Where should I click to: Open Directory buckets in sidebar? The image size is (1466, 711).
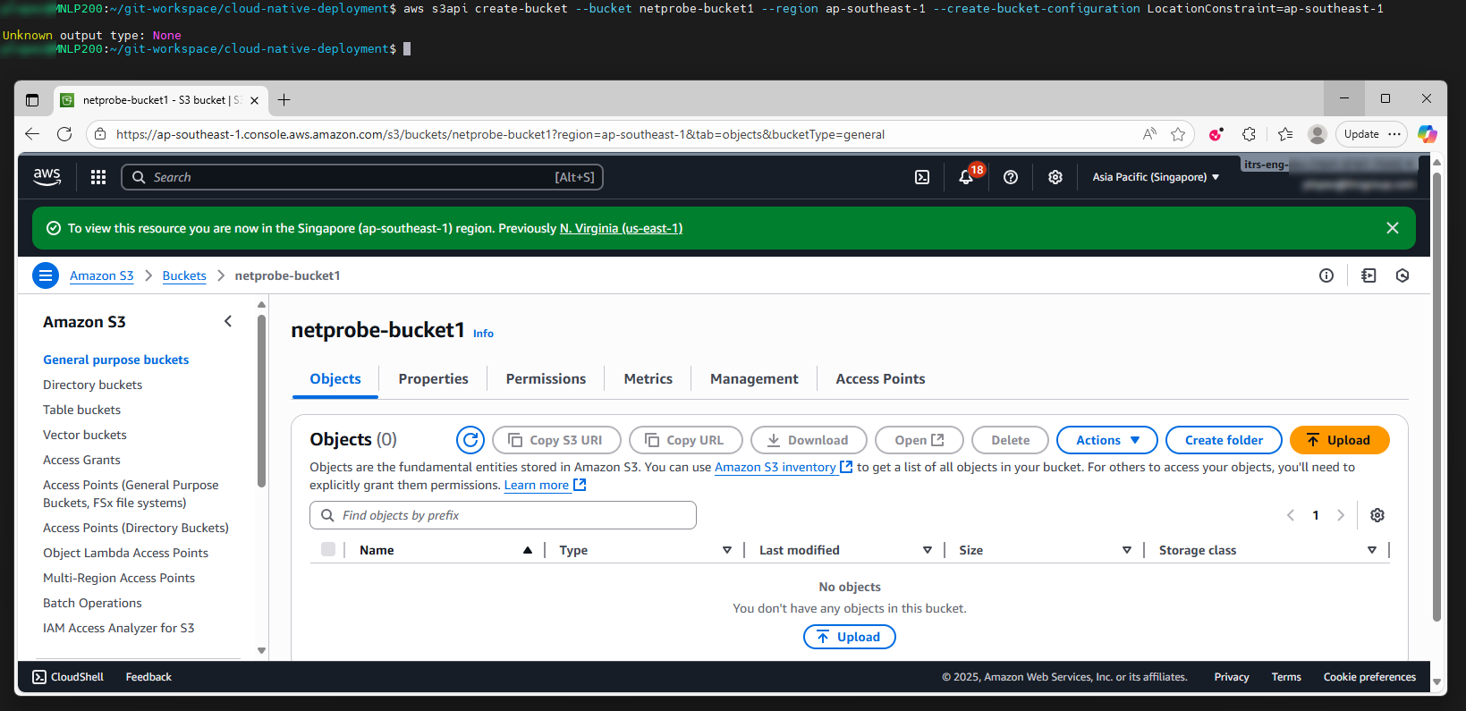(x=93, y=385)
